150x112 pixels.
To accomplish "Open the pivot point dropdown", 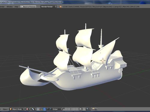I will (x=34, y=109).
